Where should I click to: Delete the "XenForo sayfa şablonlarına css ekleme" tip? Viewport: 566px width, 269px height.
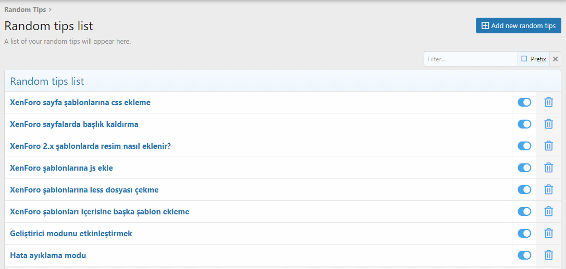[x=548, y=103]
